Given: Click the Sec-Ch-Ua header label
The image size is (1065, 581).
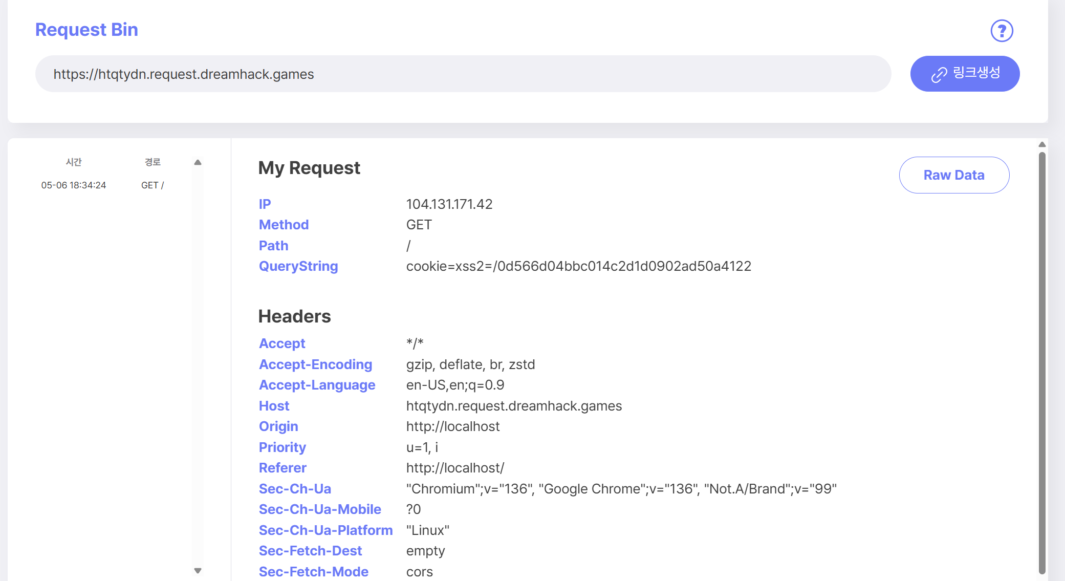Looking at the screenshot, I should click(295, 489).
